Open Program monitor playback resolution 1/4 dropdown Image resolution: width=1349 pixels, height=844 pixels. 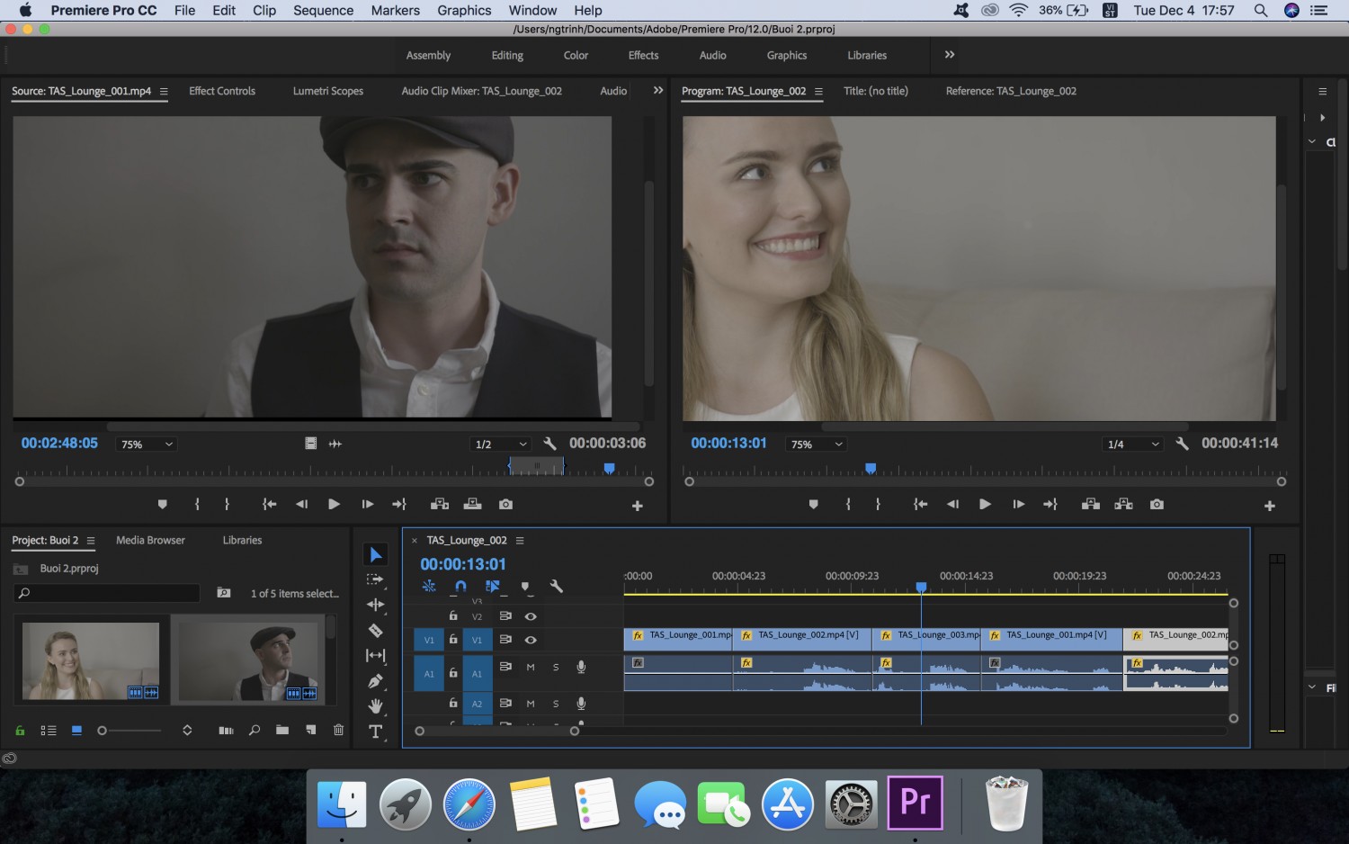1133,444
